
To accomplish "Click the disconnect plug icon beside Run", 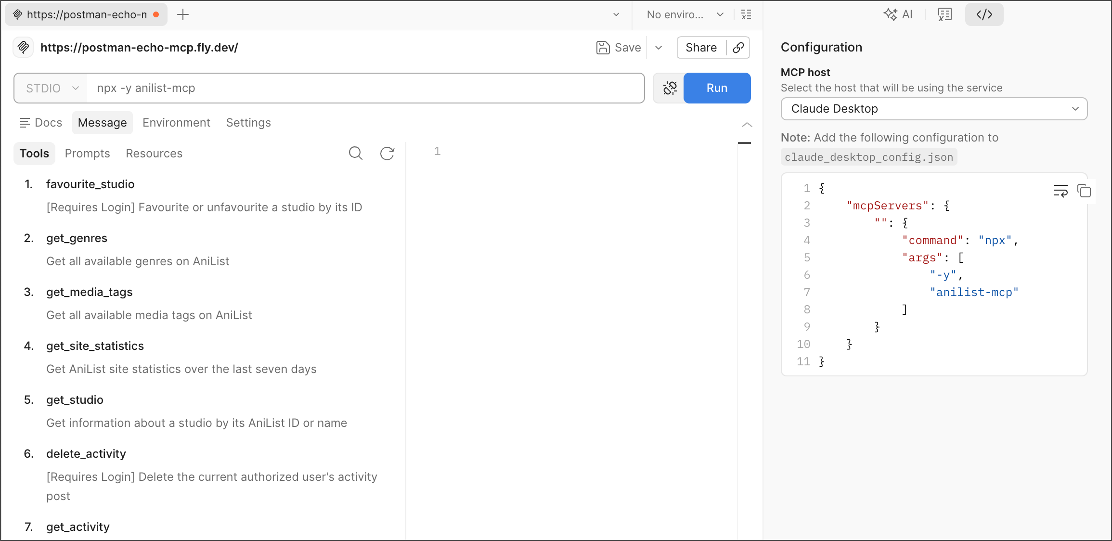I will point(670,88).
